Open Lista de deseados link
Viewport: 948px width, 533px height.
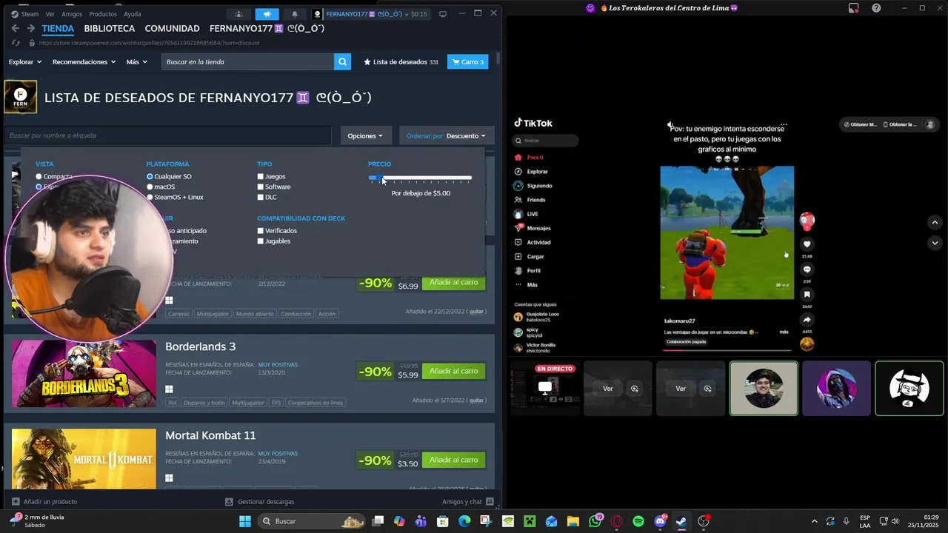pyautogui.click(x=401, y=62)
